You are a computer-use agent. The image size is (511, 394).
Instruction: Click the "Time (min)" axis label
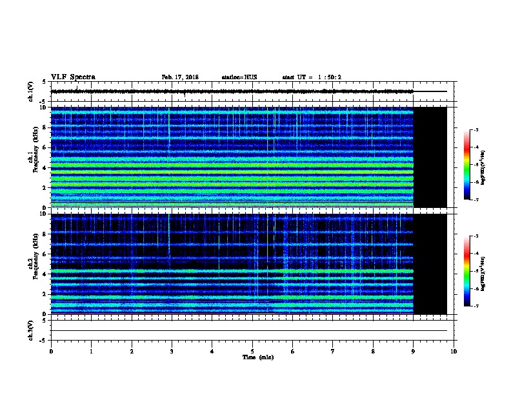[x=258, y=357]
